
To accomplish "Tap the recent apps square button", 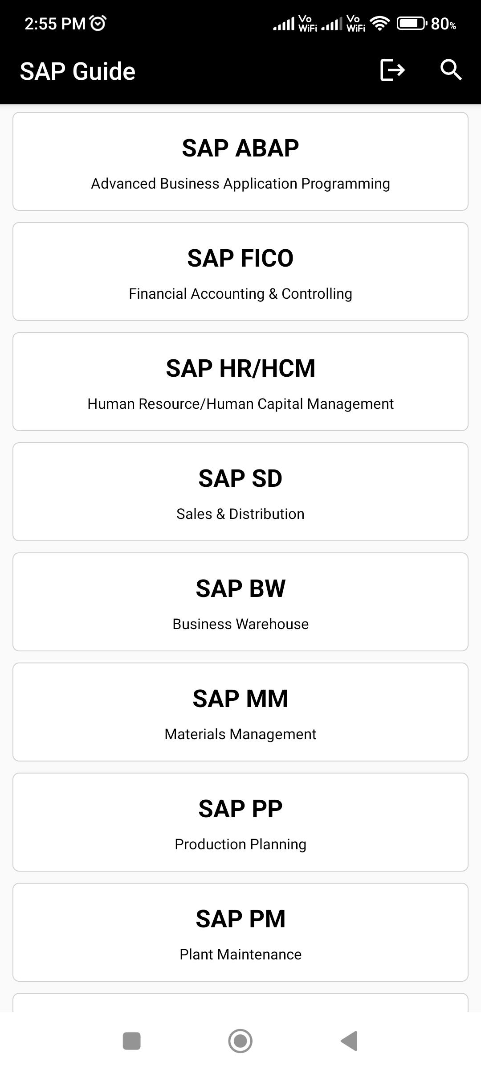I will (131, 1041).
